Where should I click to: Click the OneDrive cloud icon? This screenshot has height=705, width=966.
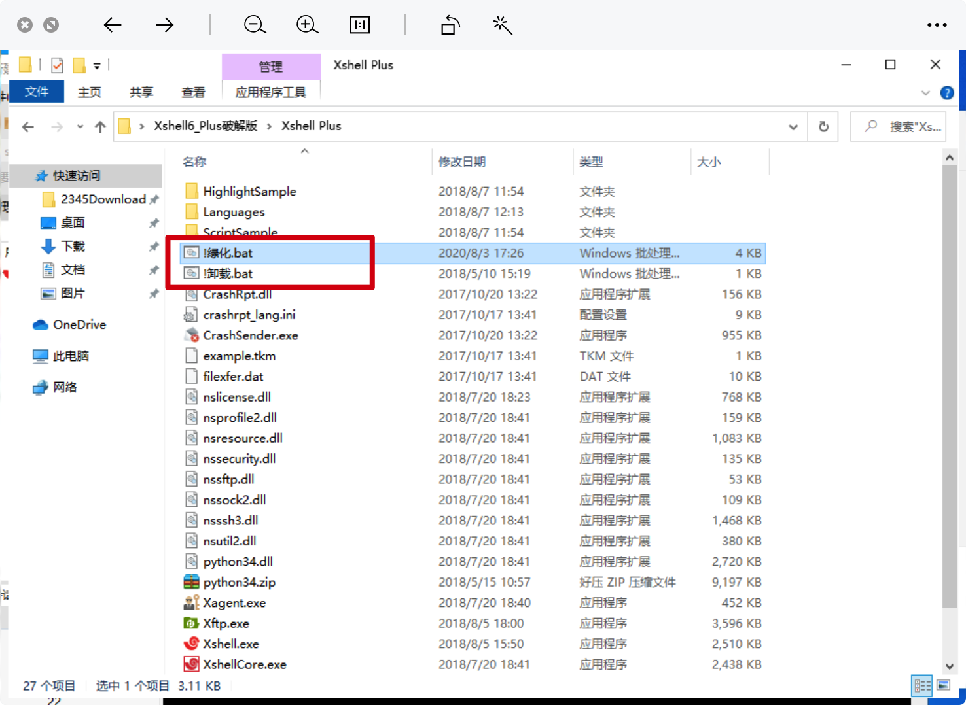(x=41, y=325)
